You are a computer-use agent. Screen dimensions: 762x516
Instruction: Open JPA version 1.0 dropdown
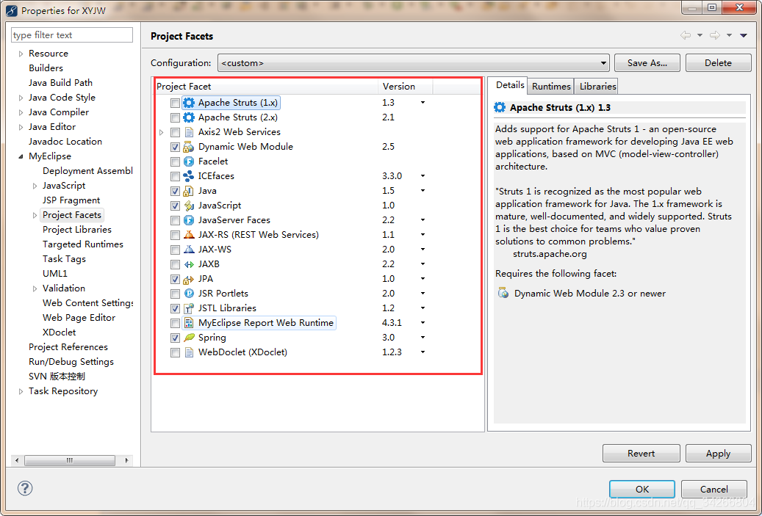[423, 279]
